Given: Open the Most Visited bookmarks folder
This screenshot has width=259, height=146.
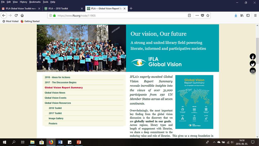Looking at the screenshot, I should (x=10, y=21).
